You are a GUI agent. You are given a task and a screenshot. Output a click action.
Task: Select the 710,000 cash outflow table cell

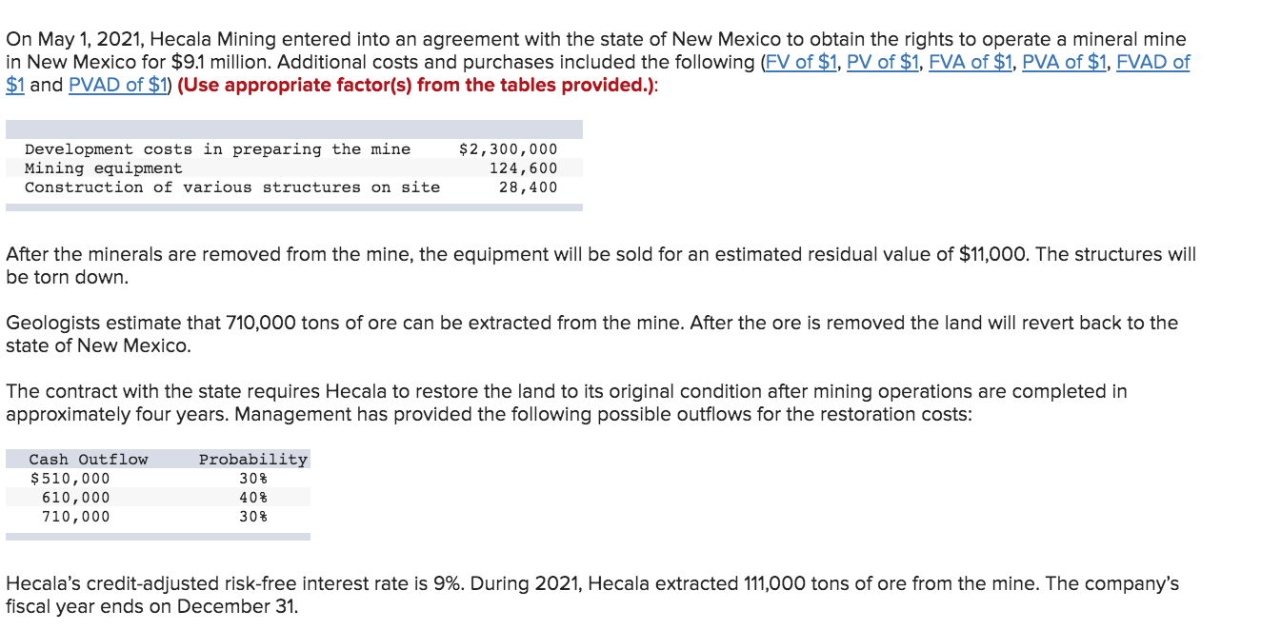(x=75, y=517)
